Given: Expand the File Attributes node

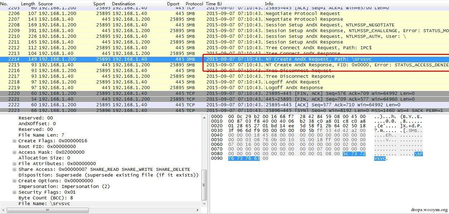Looking at the screenshot, I should tap(15, 164).
